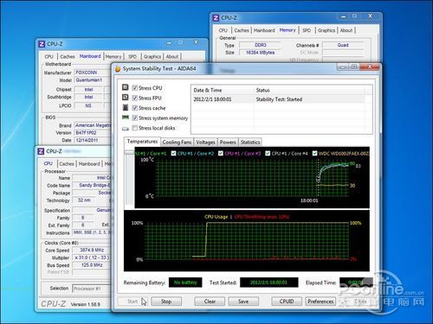Image resolution: width=433 pixels, height=324 pixels.
Task: Click the Multiplier x 31.0 value
Action: pos(92,257)
